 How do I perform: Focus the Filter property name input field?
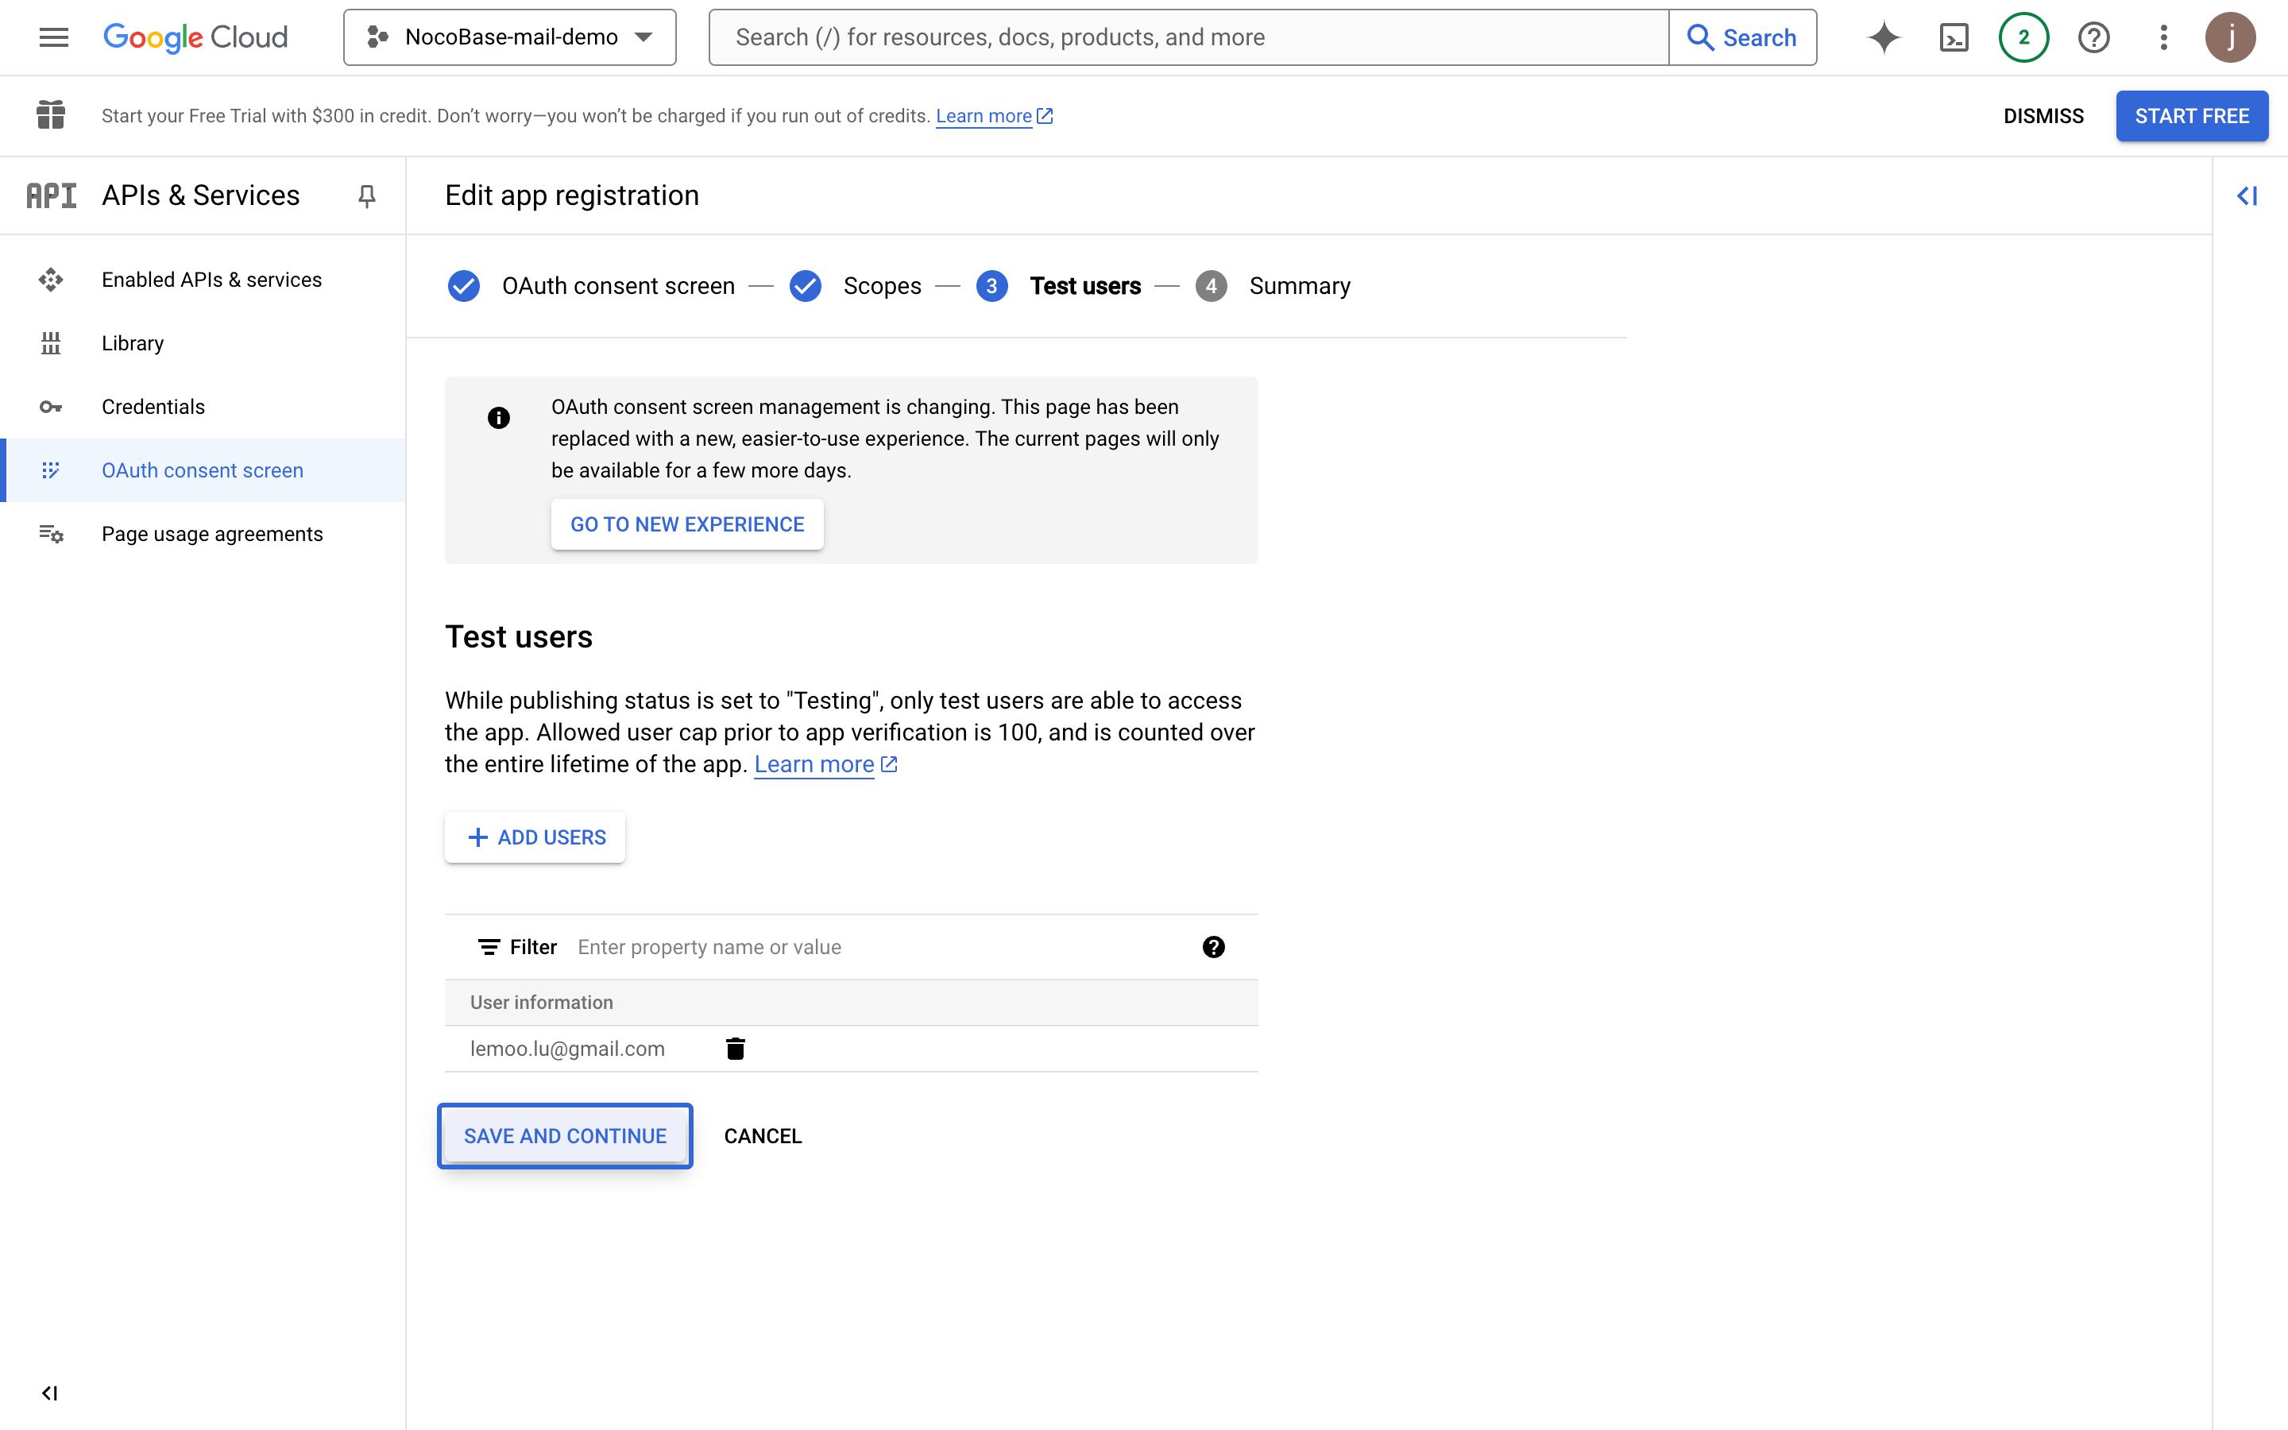tap(879, 947)
